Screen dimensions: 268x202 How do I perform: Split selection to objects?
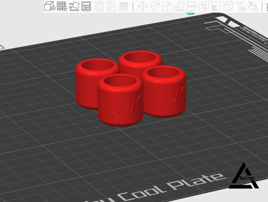pyautogui.click(x=99, y=6)
